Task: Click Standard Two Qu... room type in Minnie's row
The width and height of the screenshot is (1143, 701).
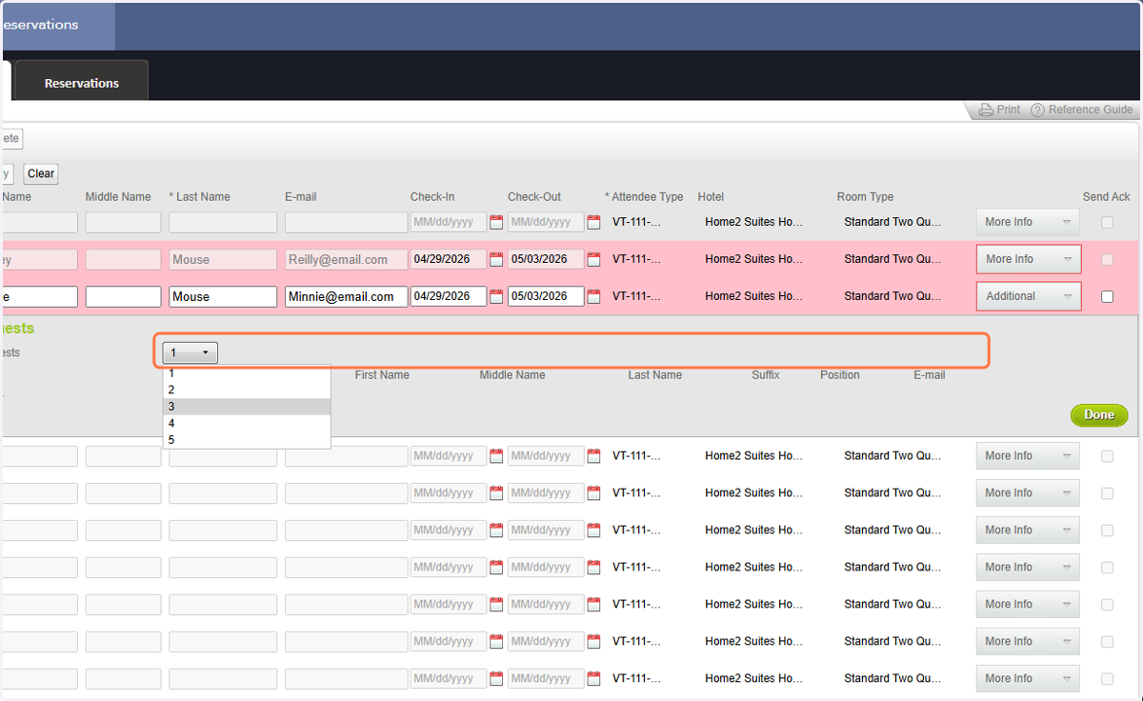Action: tap(892, 296)
